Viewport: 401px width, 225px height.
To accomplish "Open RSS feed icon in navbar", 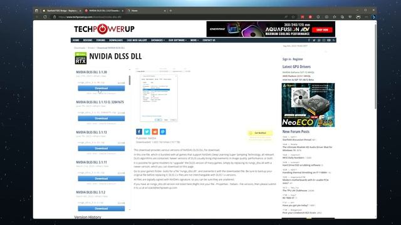I will point(333,40).
